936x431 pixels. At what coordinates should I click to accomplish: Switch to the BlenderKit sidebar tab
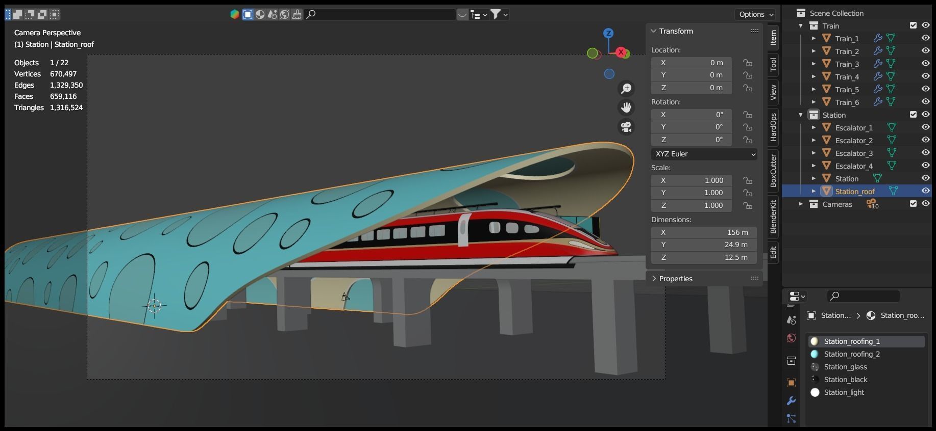pos(773,217)
